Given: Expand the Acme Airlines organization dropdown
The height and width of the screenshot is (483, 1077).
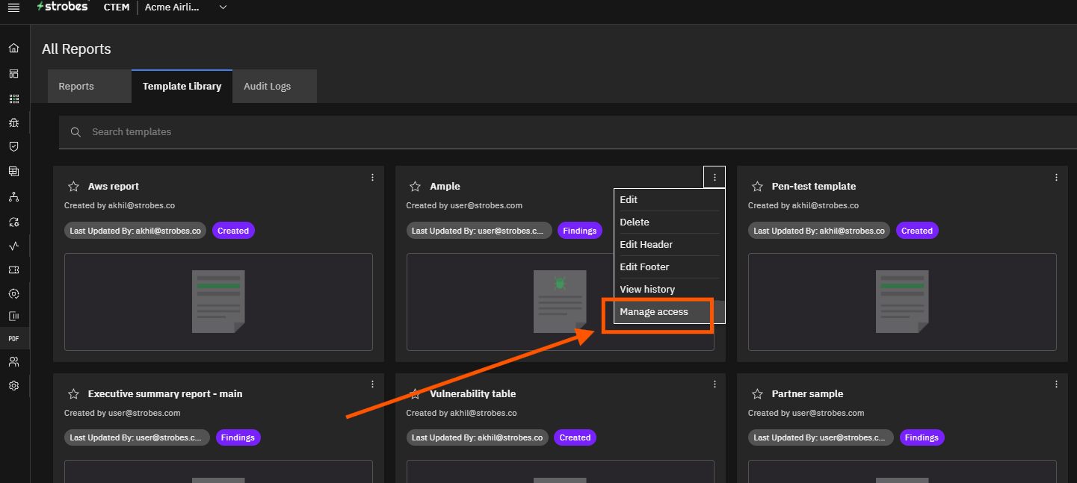Looking at the screenshot, I should (x=223, y=7).
